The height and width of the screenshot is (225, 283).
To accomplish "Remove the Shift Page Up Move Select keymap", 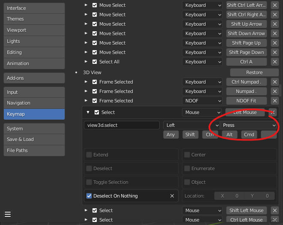I will click(x=275, y=43).
